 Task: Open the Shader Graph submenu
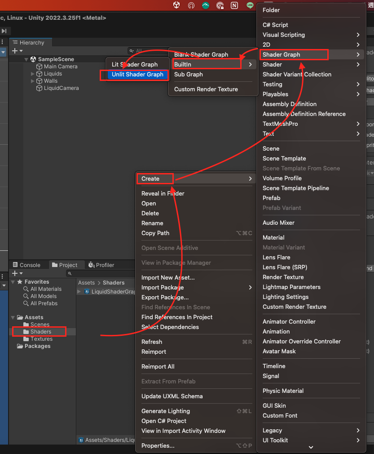pos(311,55)
